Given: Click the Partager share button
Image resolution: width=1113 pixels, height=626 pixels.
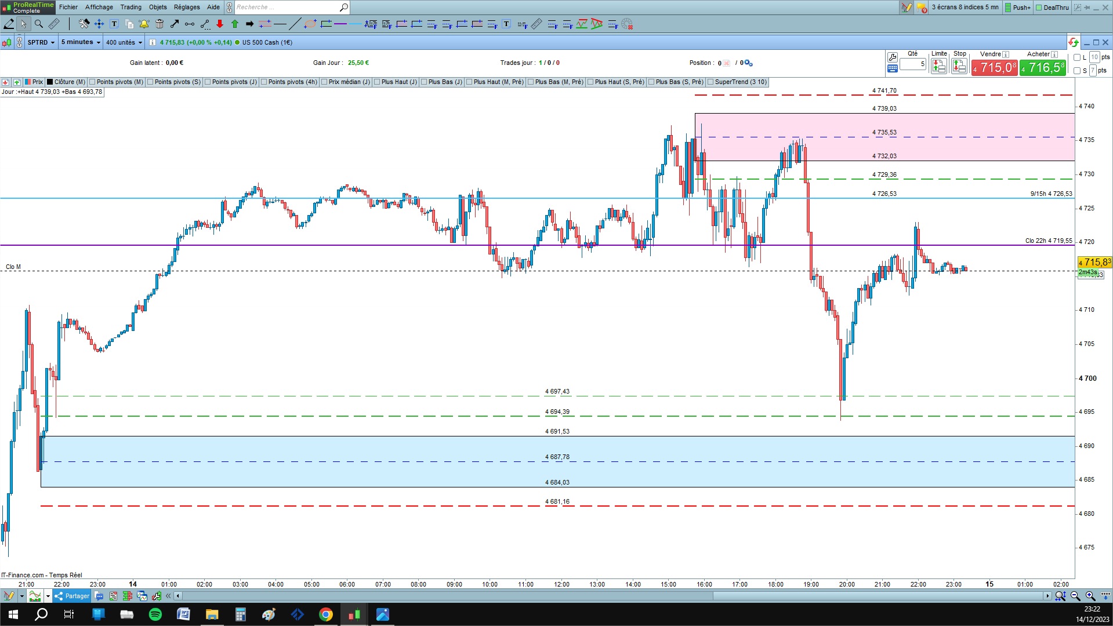Looking at the screenshot, I should tap(72, 596).
